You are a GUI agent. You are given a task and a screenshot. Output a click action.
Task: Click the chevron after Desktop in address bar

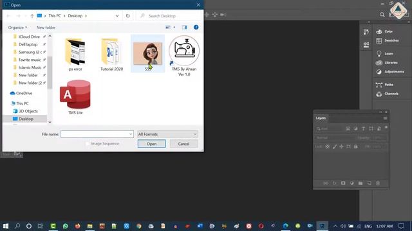(86, 15)
